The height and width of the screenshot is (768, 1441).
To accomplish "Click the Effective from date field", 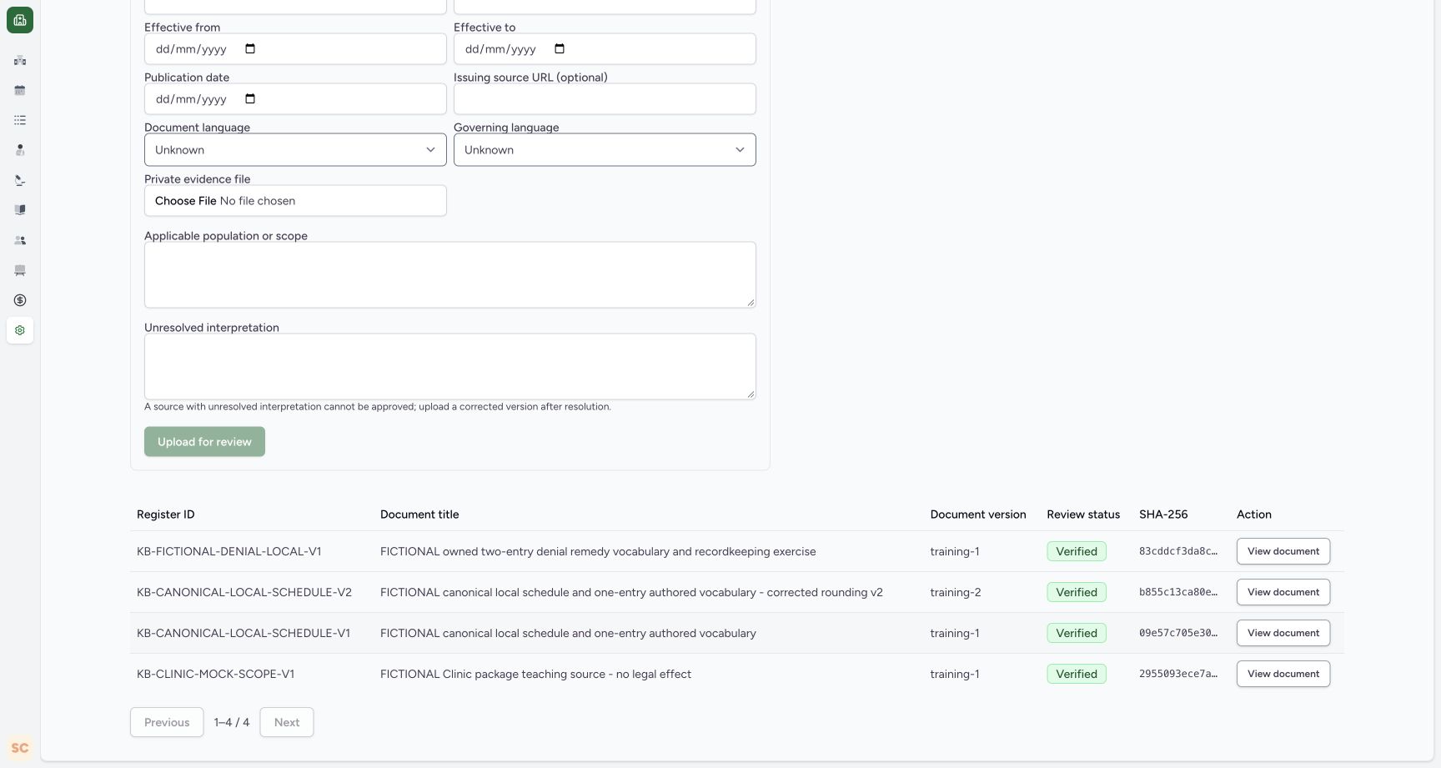I will coord(295,48).
